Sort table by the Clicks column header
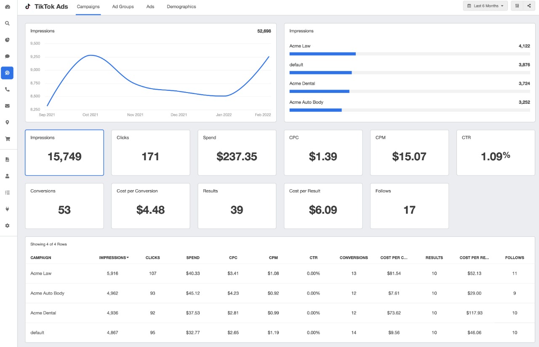This screenshot has height=347, width=539. click(152, 257)
